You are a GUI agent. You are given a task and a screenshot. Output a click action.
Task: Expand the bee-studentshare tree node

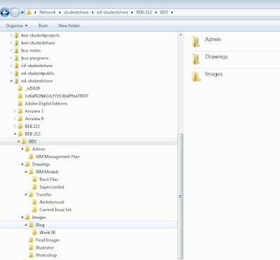coord(11,43)
